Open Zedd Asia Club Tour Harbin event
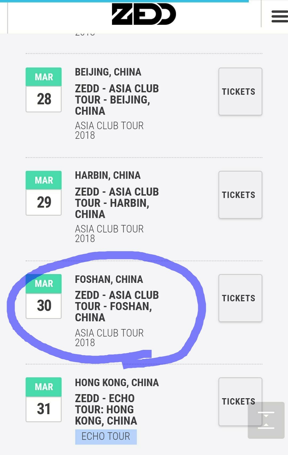288x455 pixels. point(117,203)
